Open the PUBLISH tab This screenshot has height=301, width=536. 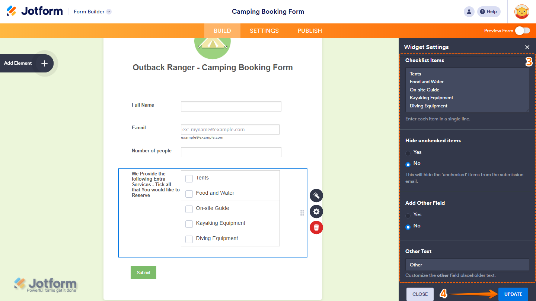point(309,31)
